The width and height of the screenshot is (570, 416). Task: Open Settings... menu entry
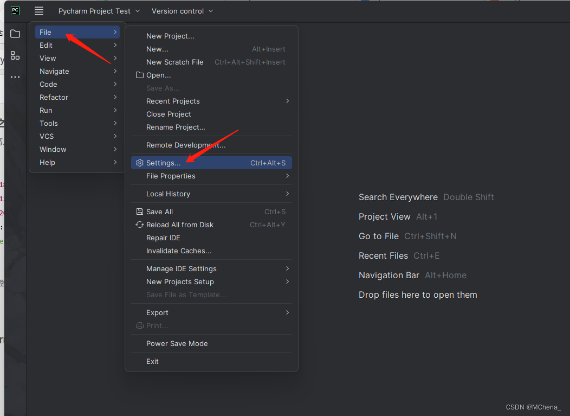click(x=211, y=163)
